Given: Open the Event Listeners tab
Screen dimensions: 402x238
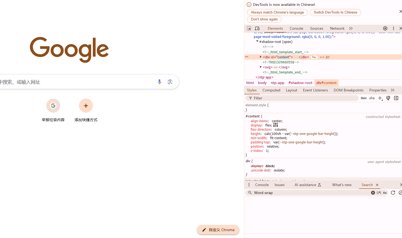Looking at the screenshot, I should (x=315, y=90).
